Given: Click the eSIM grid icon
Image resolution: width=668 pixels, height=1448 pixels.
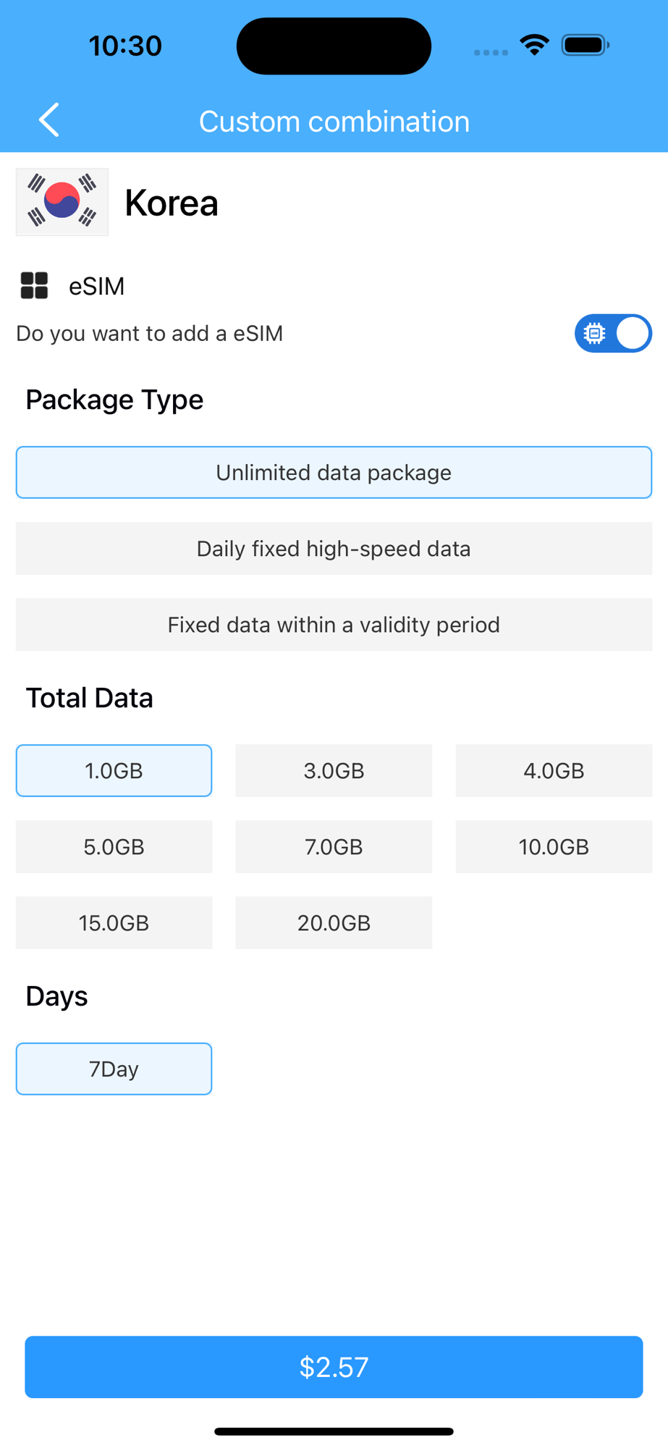Looking at the screenshot, I should pyautogui.click(x=34, y=286).
